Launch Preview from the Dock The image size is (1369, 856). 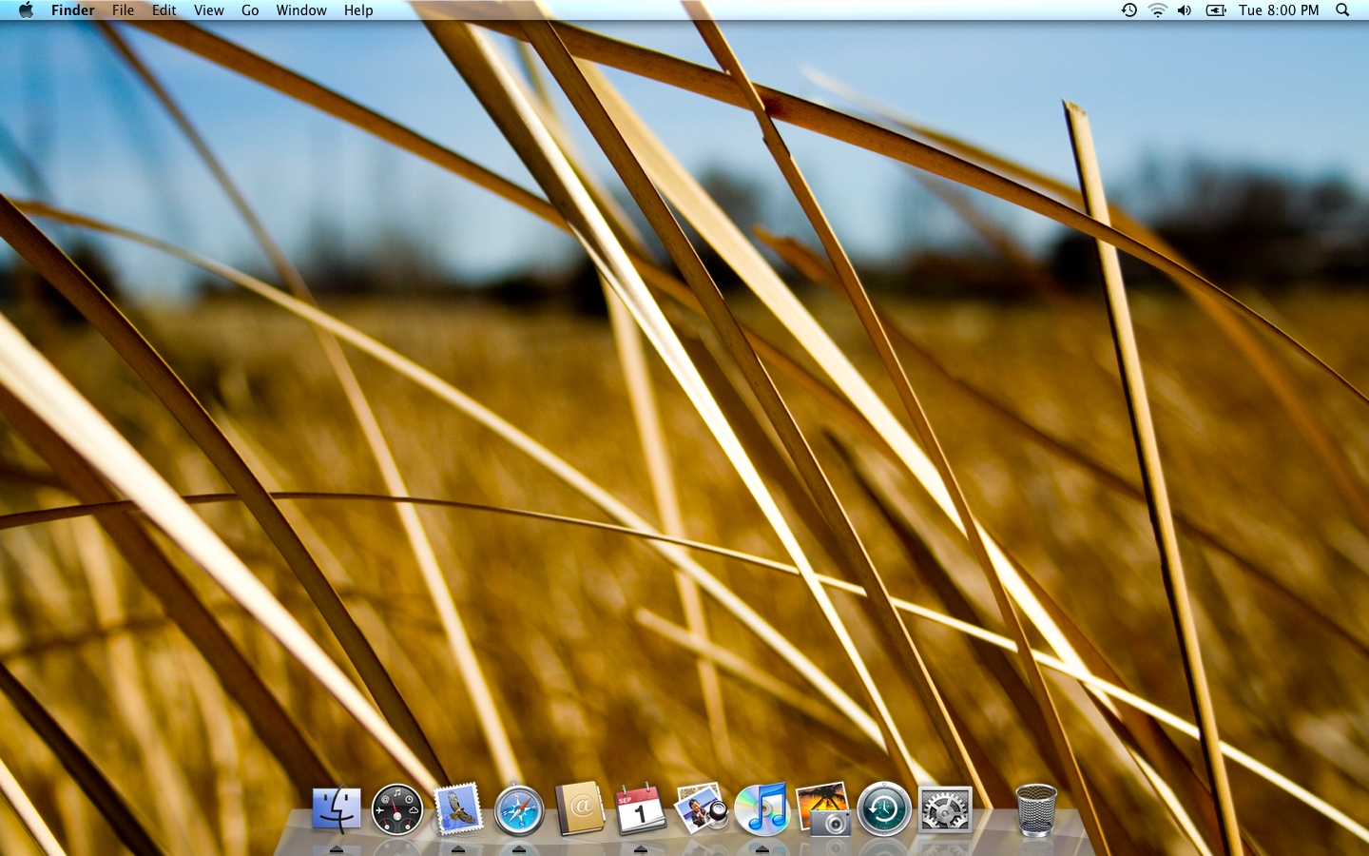(701, 810)
